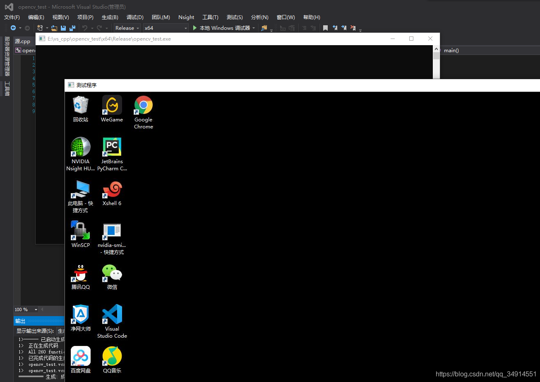Click the opencv_test.exe console title bar
This screenshot has height=382, width=540.
click(238, 39)
